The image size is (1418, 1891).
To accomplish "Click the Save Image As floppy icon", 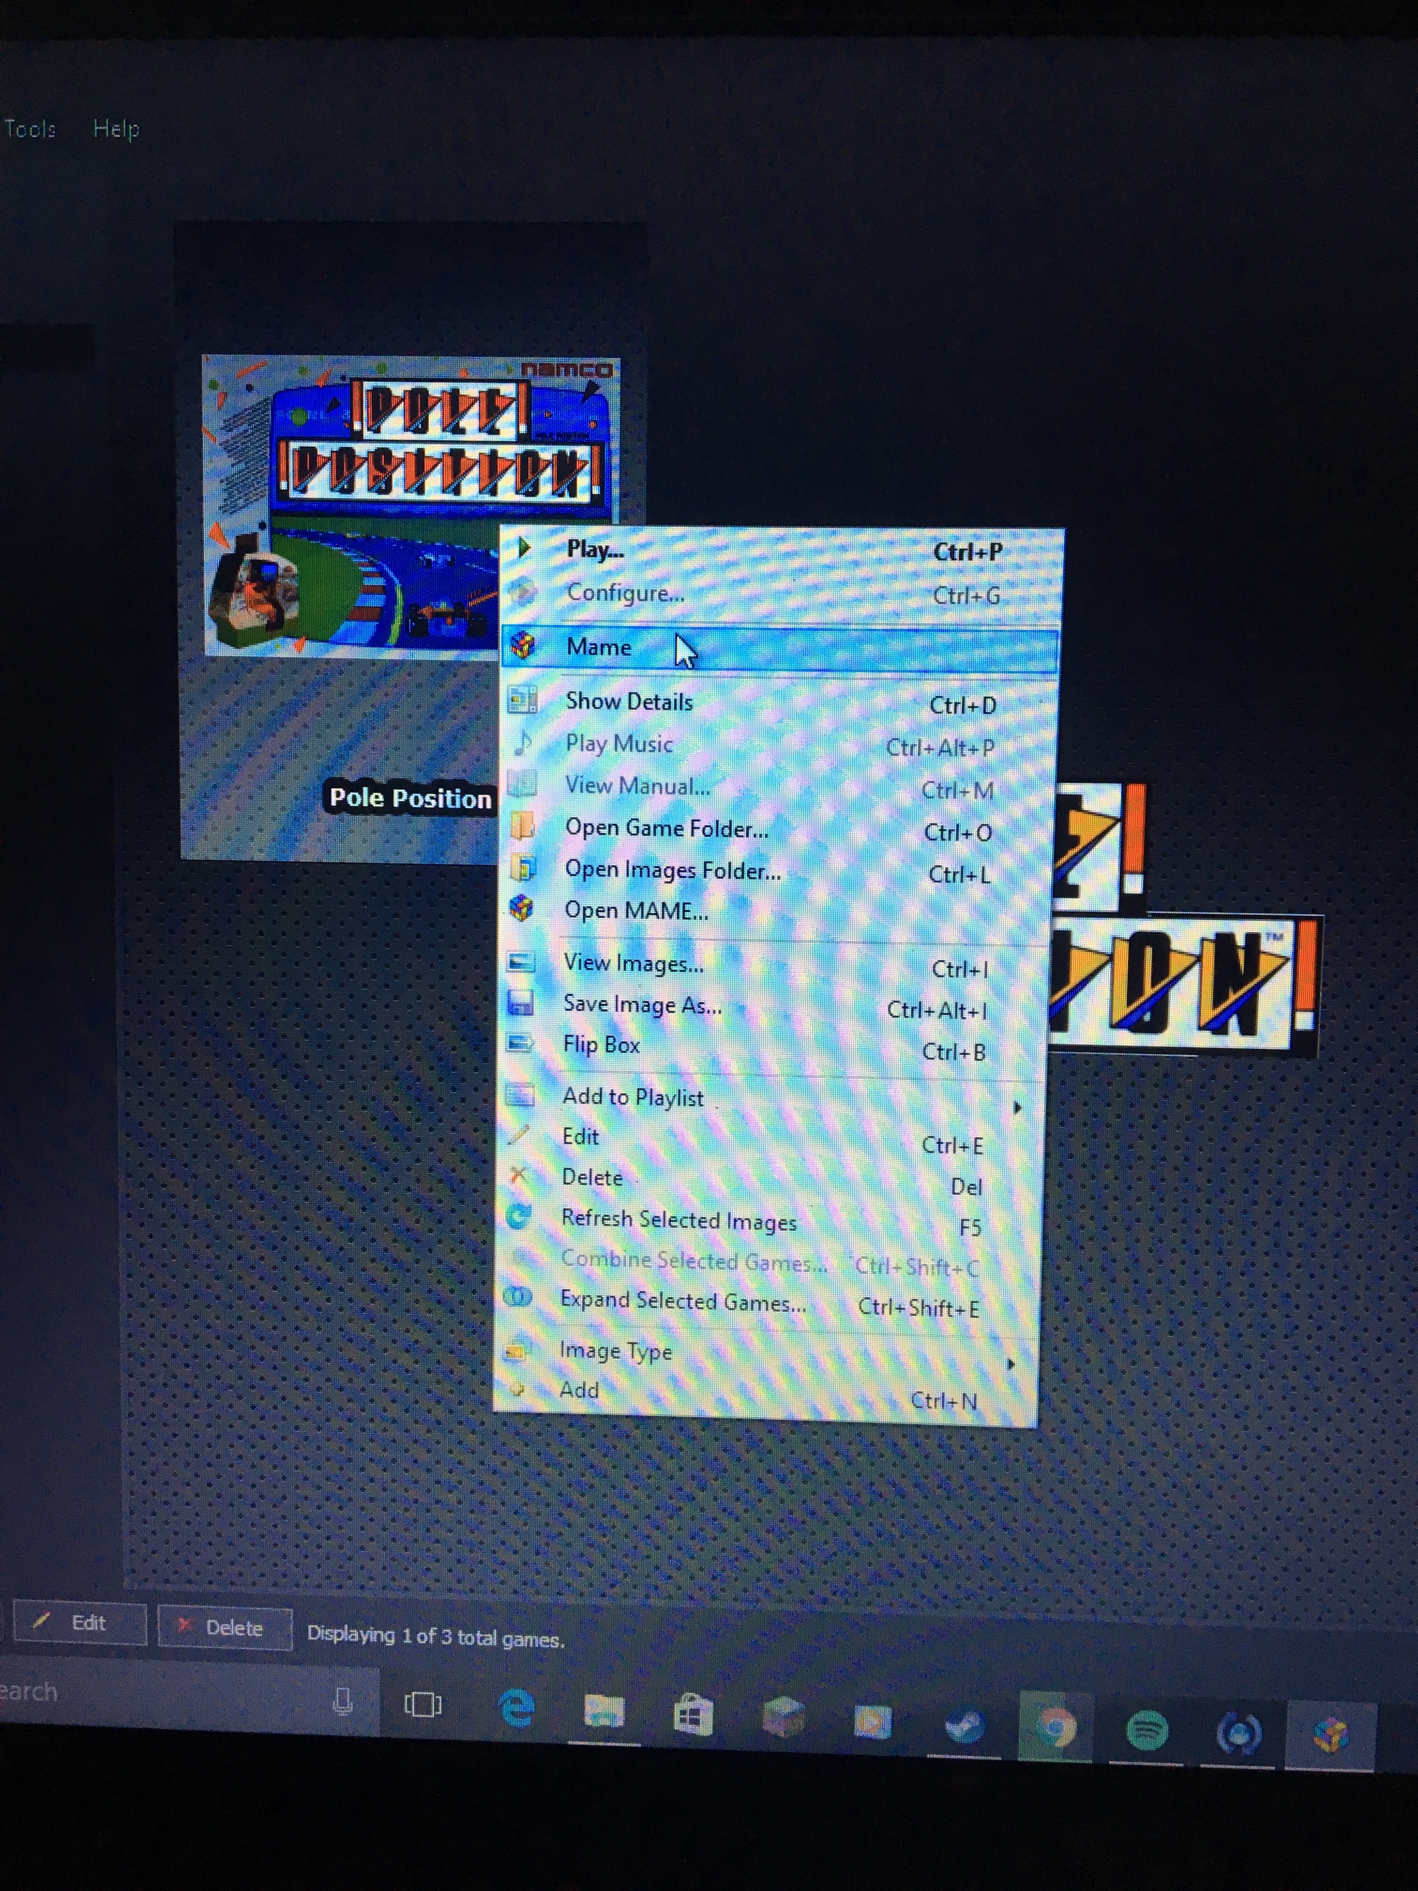I will (520, 1002).
